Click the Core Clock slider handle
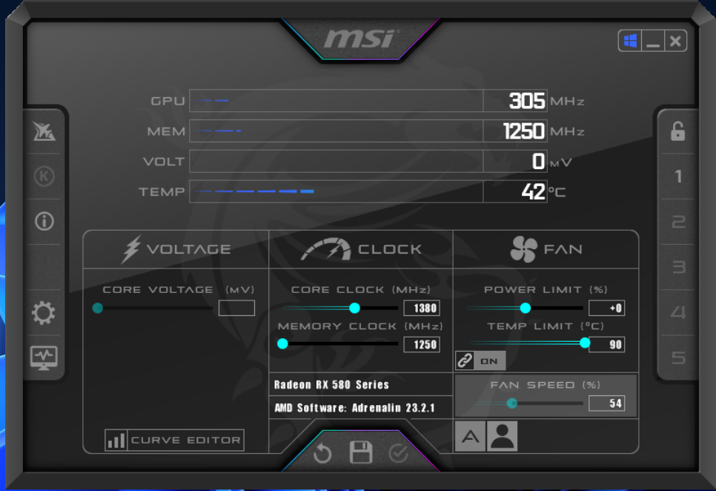716x491 pixels. pos(354,308)
